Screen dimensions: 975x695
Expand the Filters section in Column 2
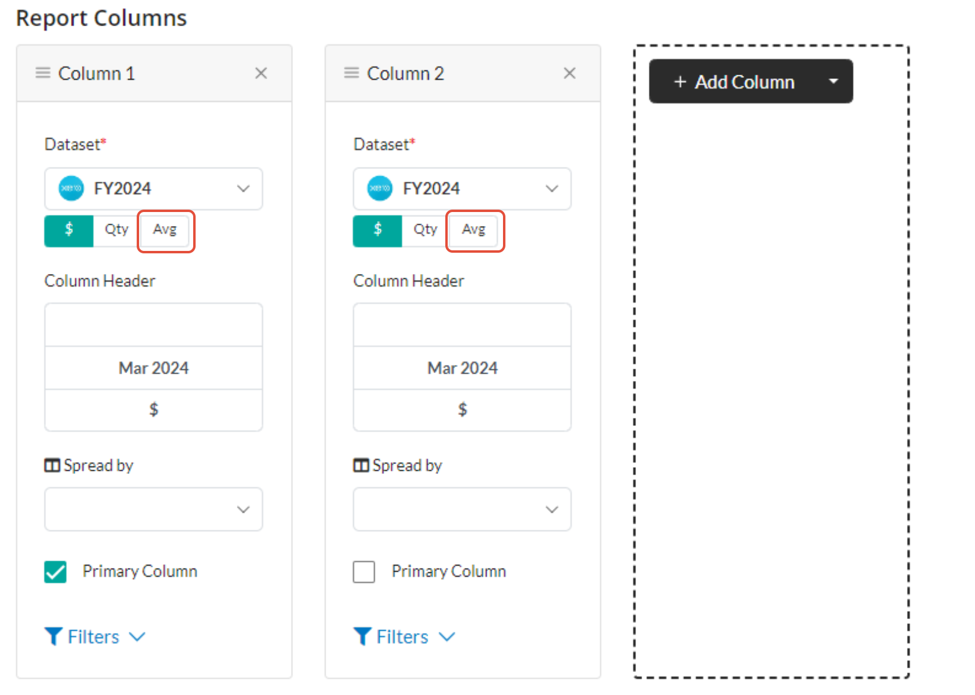[404, 637]
